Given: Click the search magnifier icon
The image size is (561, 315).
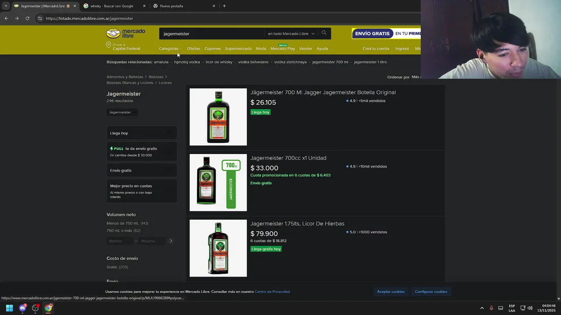Looking at the screenshot, I should click(324, 33).
